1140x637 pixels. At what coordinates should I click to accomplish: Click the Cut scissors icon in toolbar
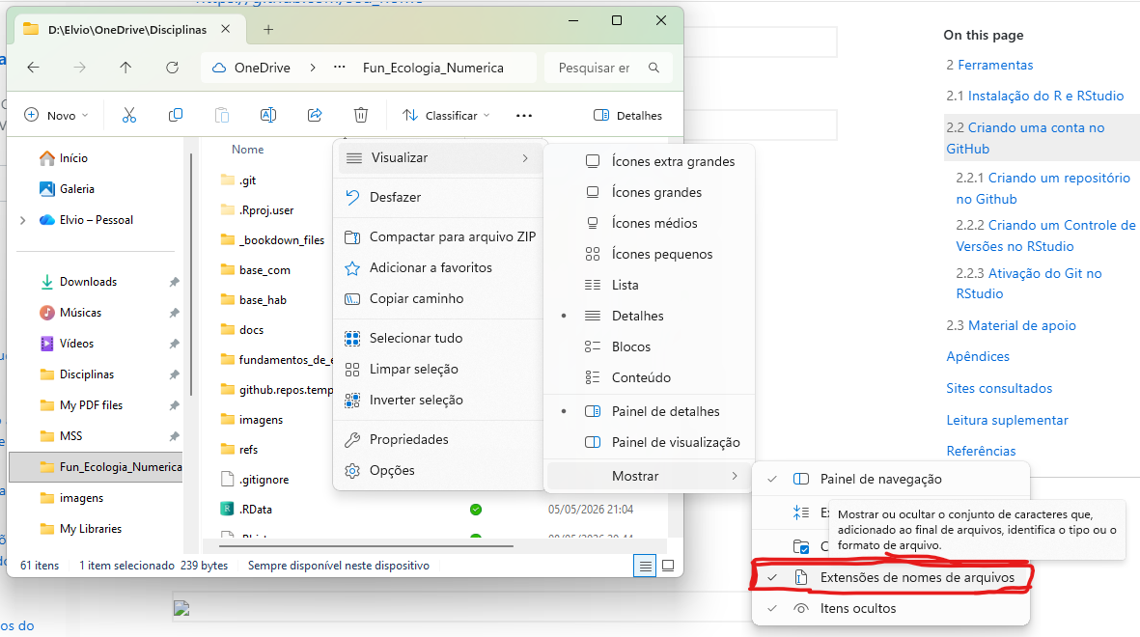point(128,115)
